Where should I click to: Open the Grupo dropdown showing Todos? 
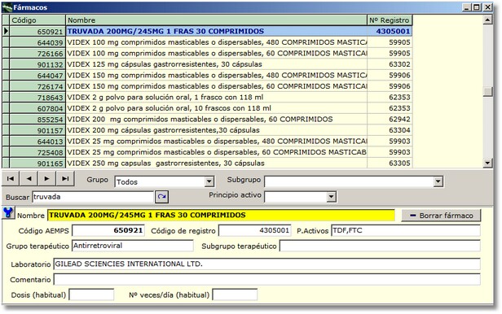click(209, 181)
